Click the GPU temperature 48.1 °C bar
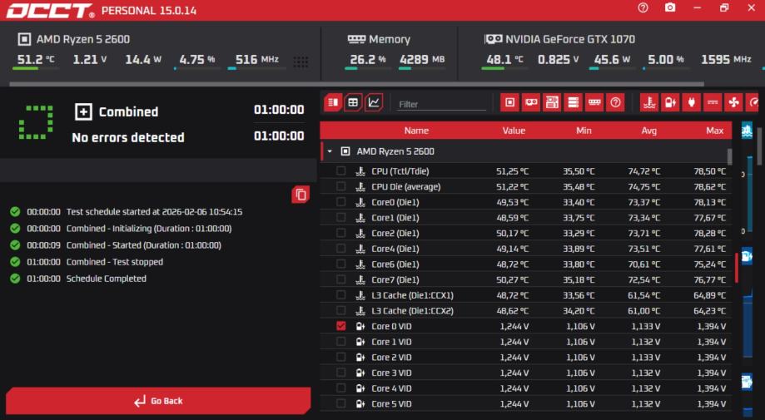Viewport: 765px width, 420px height. coord(504,68)
